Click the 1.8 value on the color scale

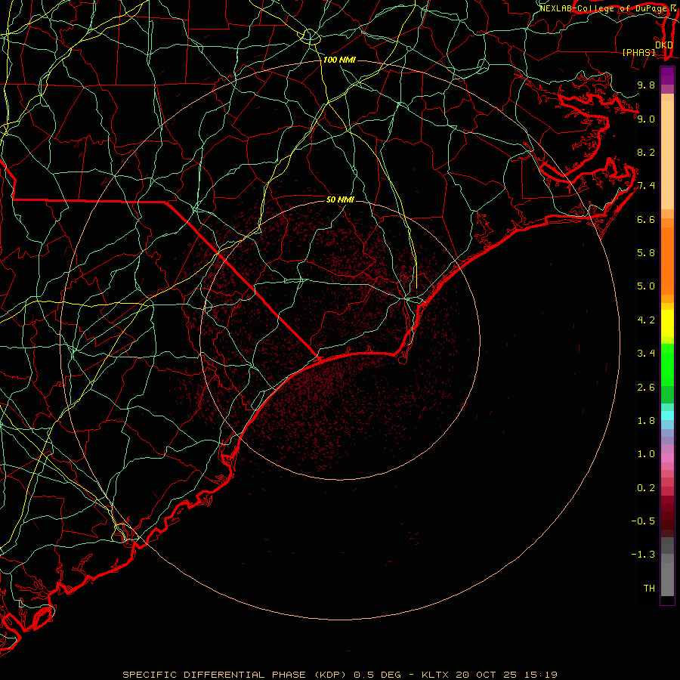tap(646, 421)
